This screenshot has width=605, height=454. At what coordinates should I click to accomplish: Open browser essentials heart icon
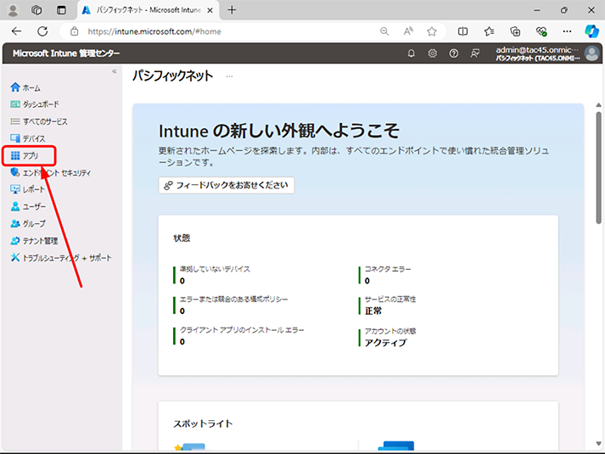pos(541,31)
